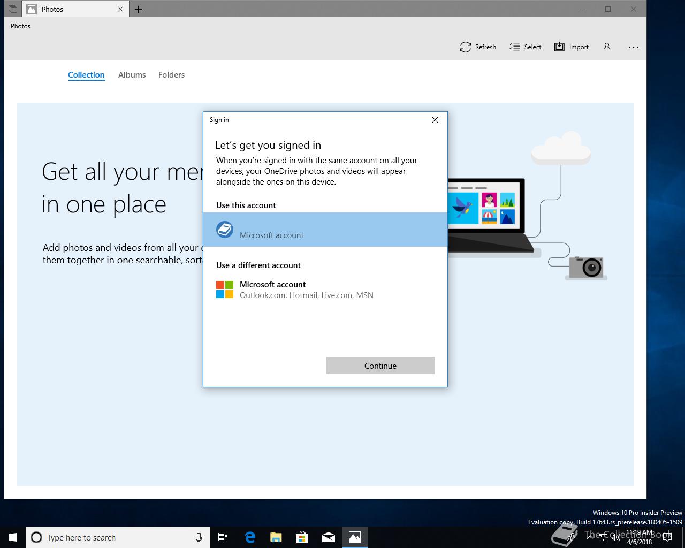Pick Microsoft account under Use a different account

pos(325,290)
